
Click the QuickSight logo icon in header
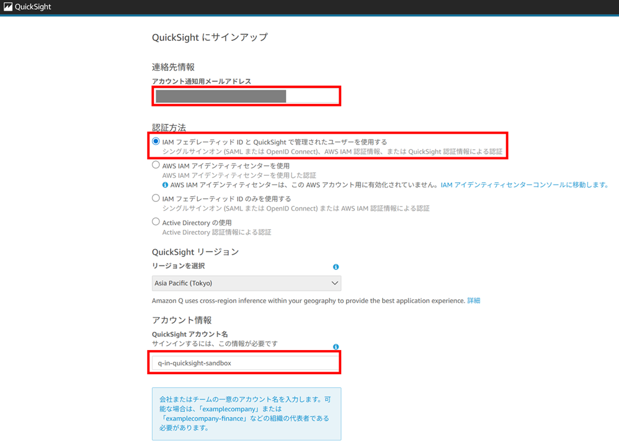tap(8, 7)
